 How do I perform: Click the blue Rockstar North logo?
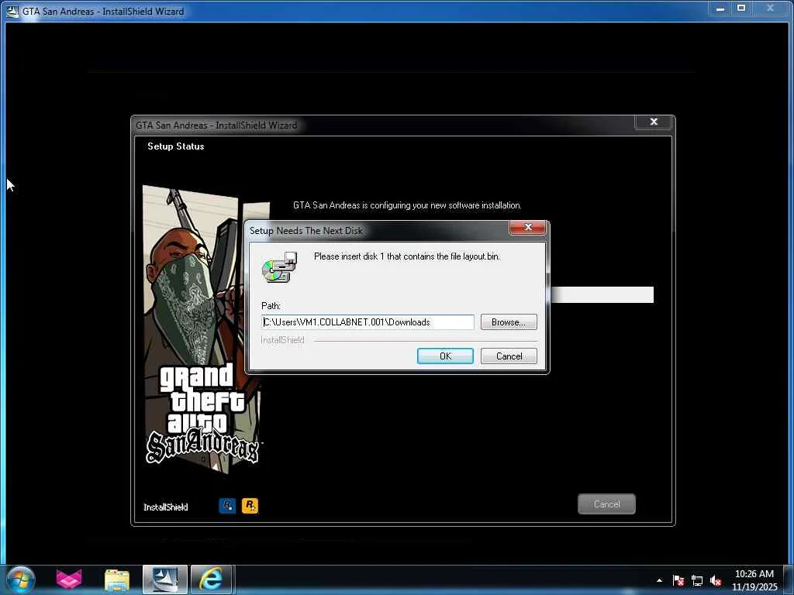(x=227, y=505)
